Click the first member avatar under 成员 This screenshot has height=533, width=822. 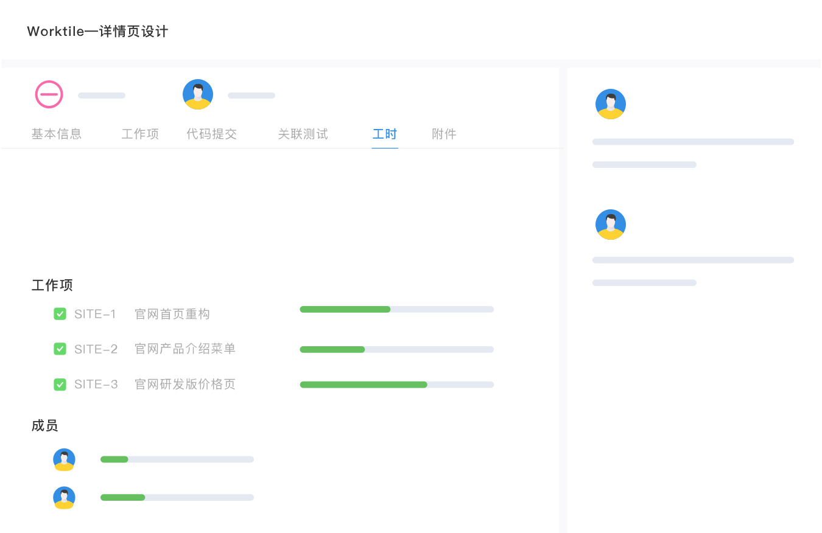64,459
